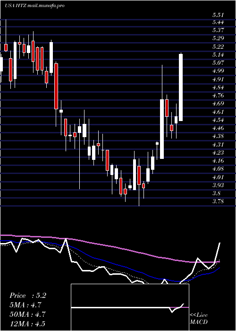Click the 4.54 price axis label
The image size is (236, 331).
[218, 120]
